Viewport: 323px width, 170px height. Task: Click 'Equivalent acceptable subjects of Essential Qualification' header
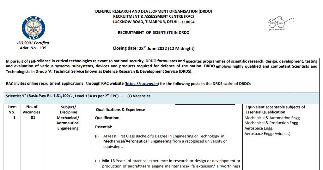coord(275,110)
